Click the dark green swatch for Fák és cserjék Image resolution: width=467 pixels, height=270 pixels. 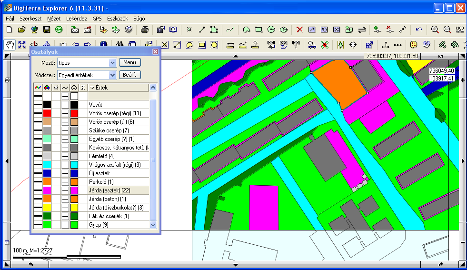point(47,216)
